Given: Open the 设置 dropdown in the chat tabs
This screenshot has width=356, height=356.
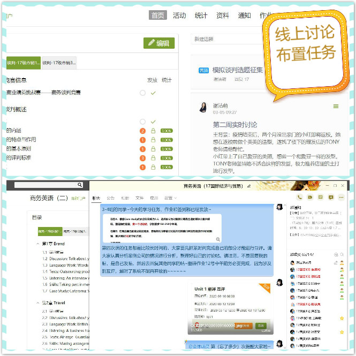Looking at the screenshot, I should point(169,198).
